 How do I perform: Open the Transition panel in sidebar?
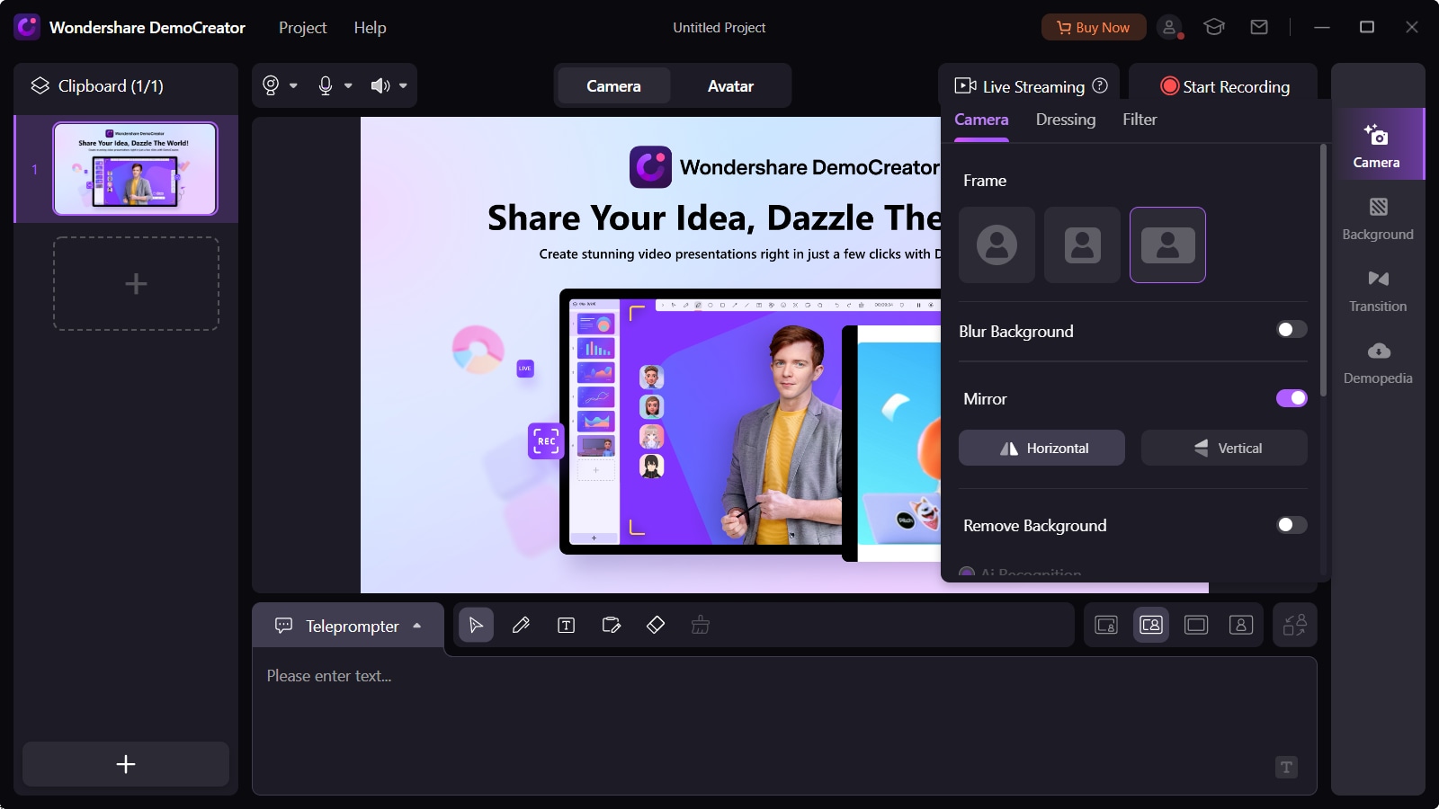[1378, 290]
